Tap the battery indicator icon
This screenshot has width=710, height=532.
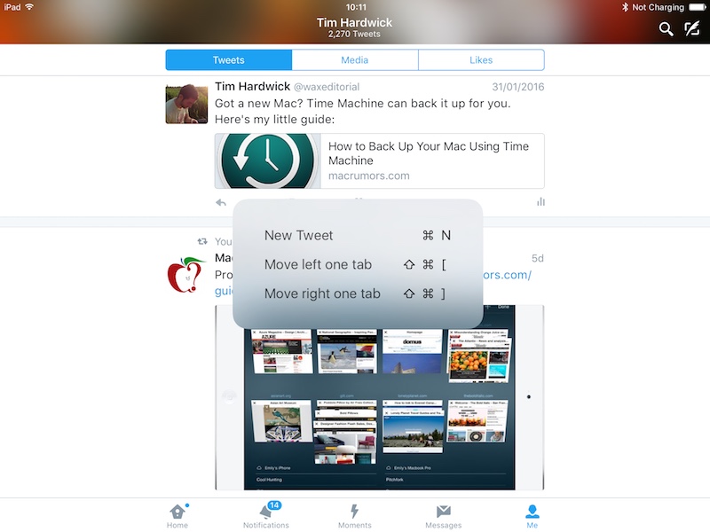(698, 7)
